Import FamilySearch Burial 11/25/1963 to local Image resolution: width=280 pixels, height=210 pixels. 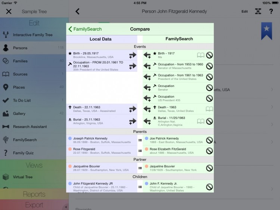147,121
